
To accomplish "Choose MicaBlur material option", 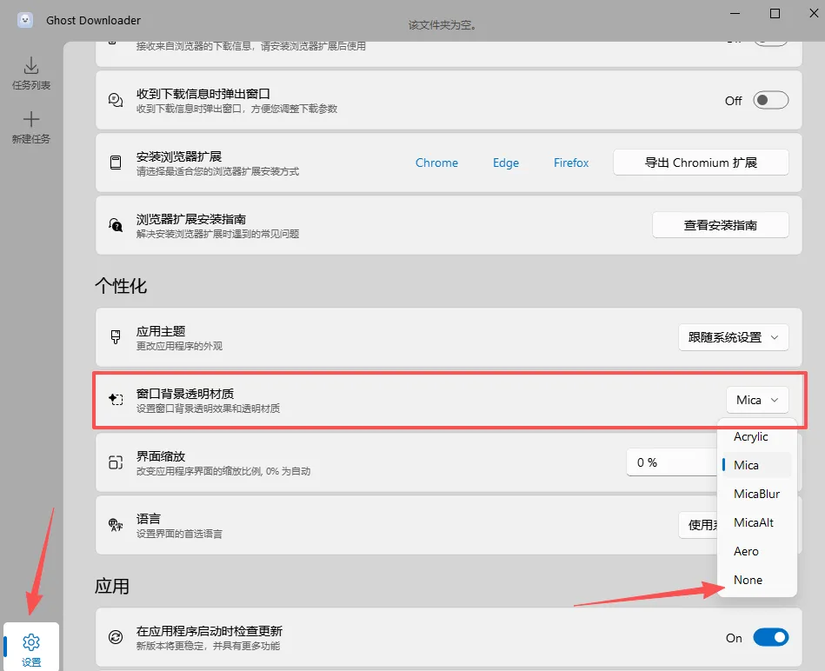I will click(756, 494).
